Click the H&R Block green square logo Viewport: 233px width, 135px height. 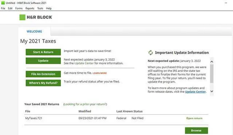(23, 17)
